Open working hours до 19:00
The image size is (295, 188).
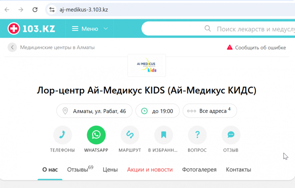157,111
